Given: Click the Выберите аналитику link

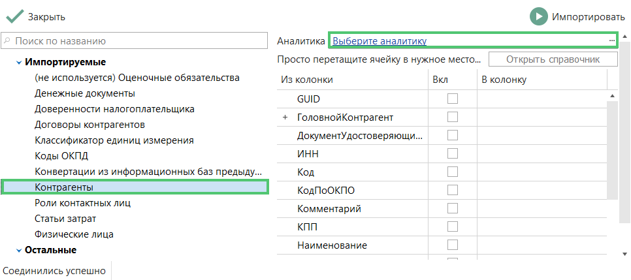Looking at the screenshot, I should (x=380, y=40).
